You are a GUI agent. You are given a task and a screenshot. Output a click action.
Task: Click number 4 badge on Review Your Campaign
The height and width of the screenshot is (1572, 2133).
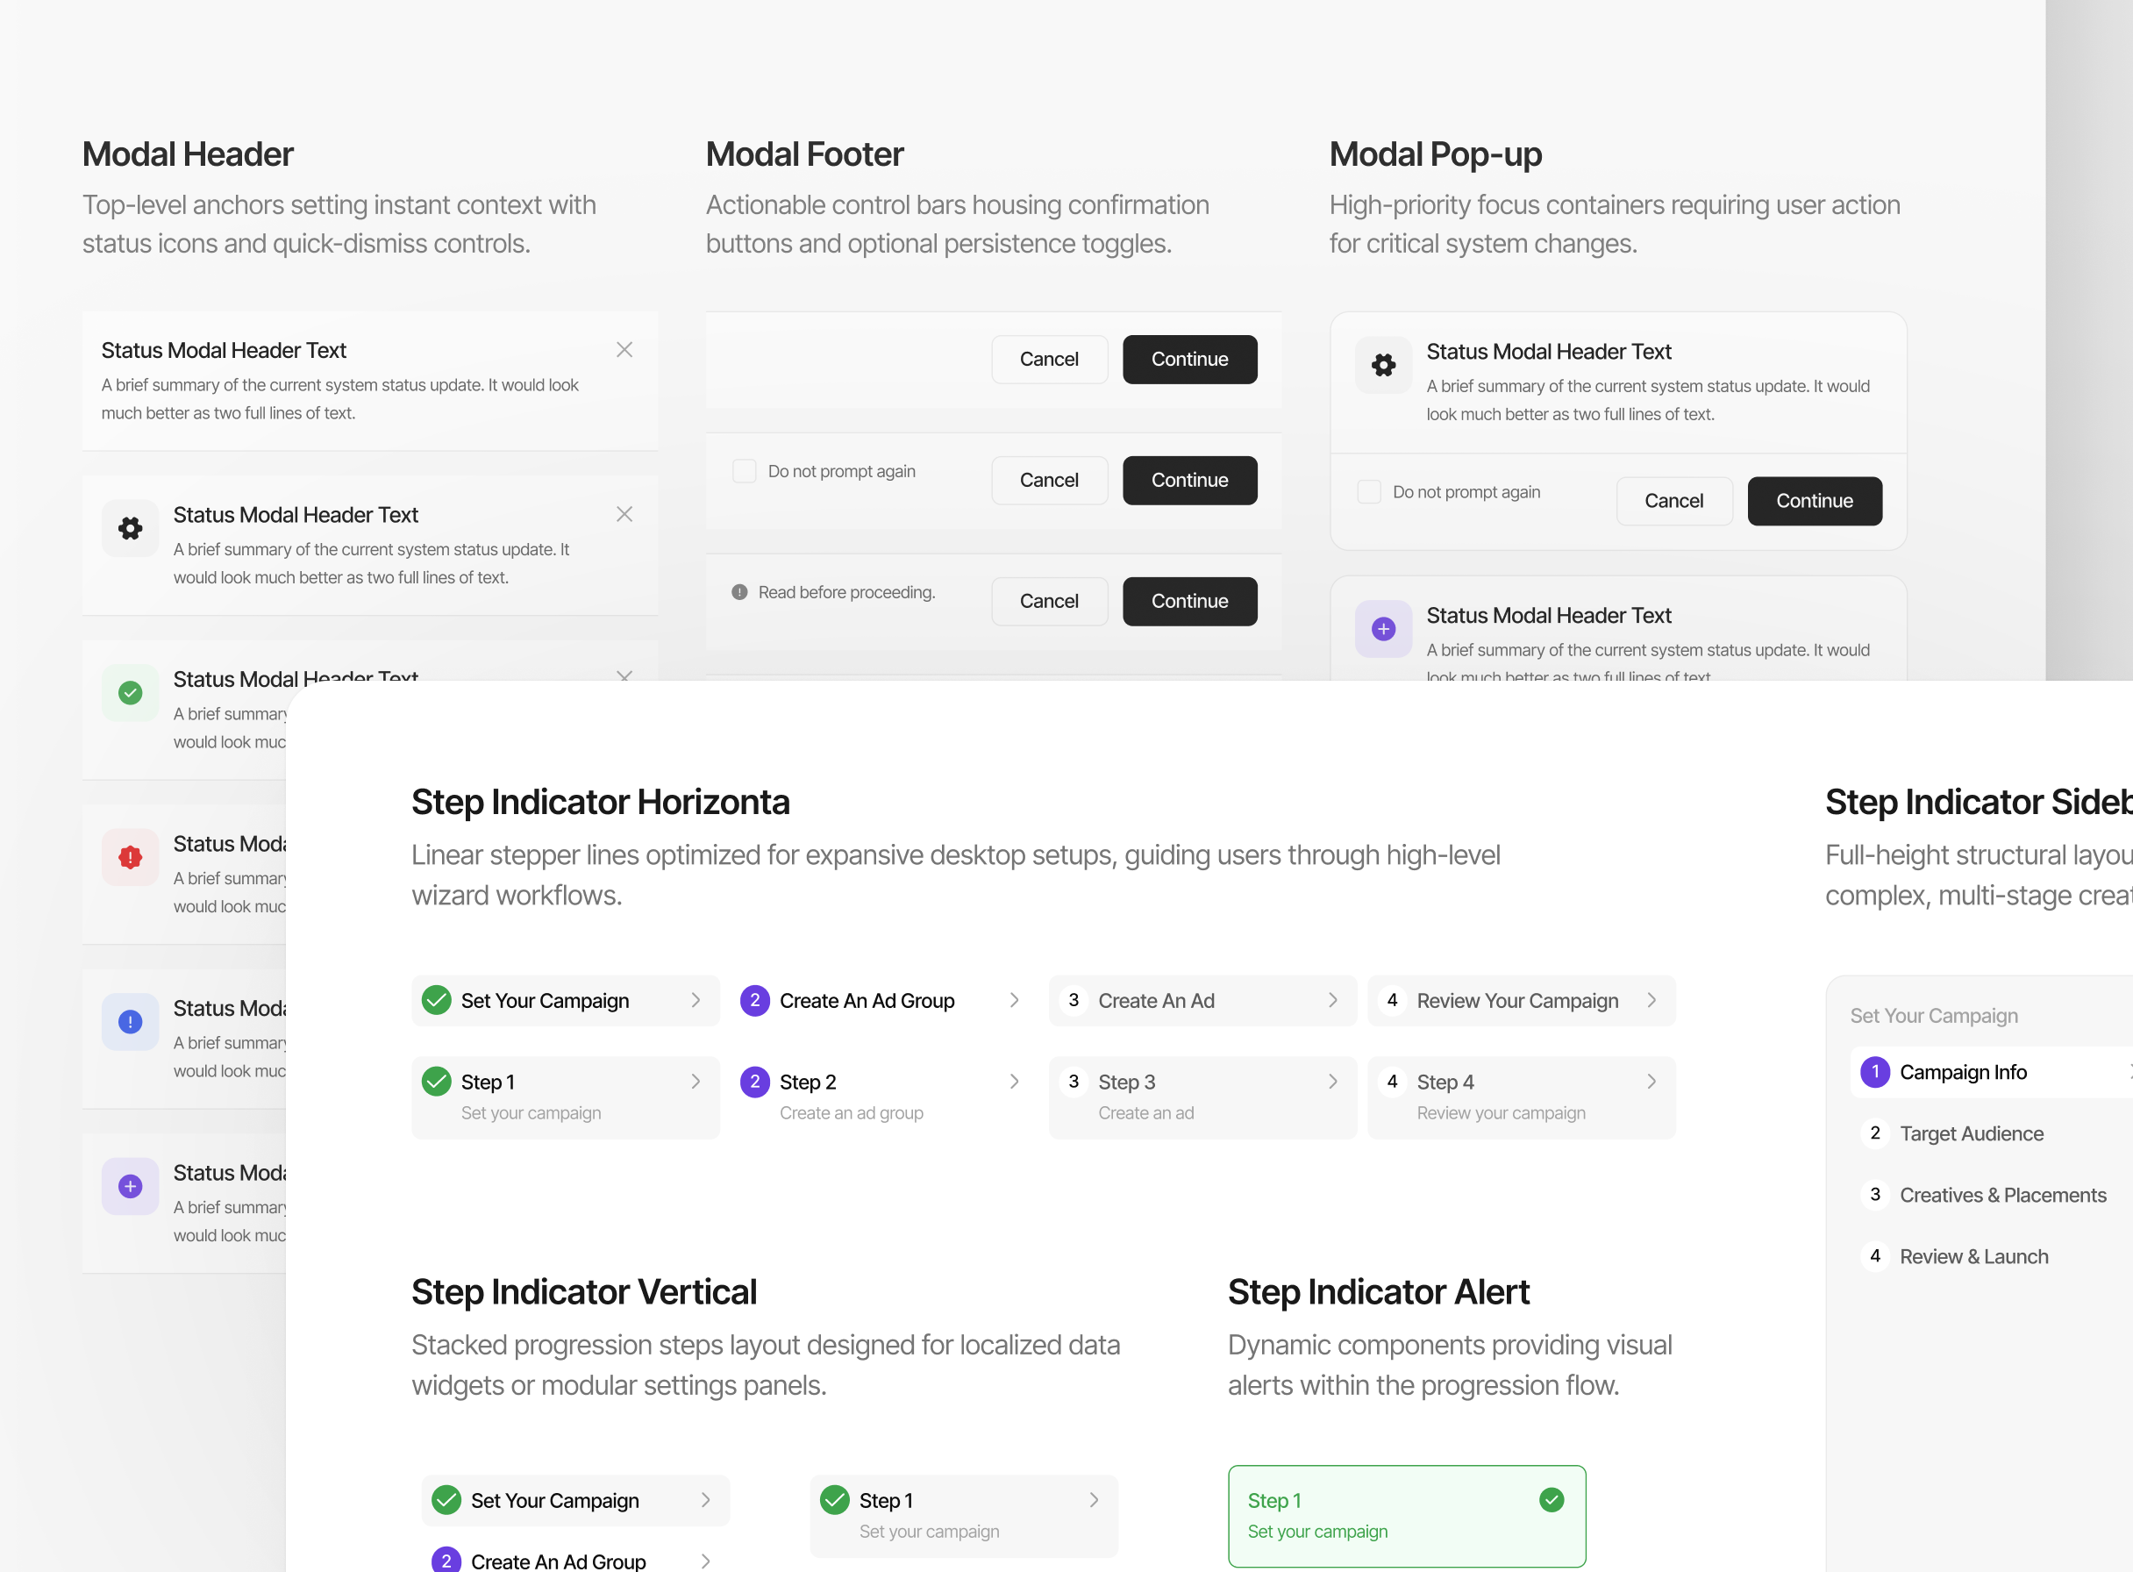(1392, 1000)
